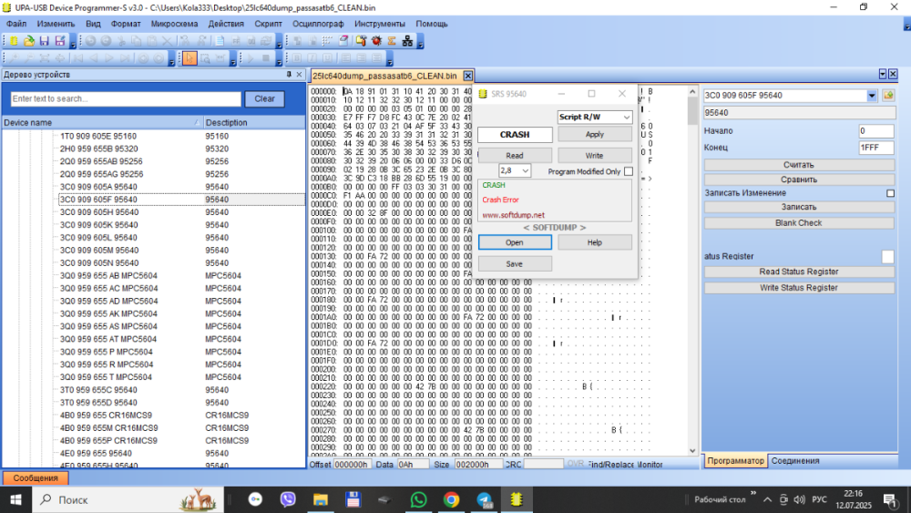Open the 3C0 909 605F device dropdown
Viewport: 911px width, 513px height.
[871, 95]
